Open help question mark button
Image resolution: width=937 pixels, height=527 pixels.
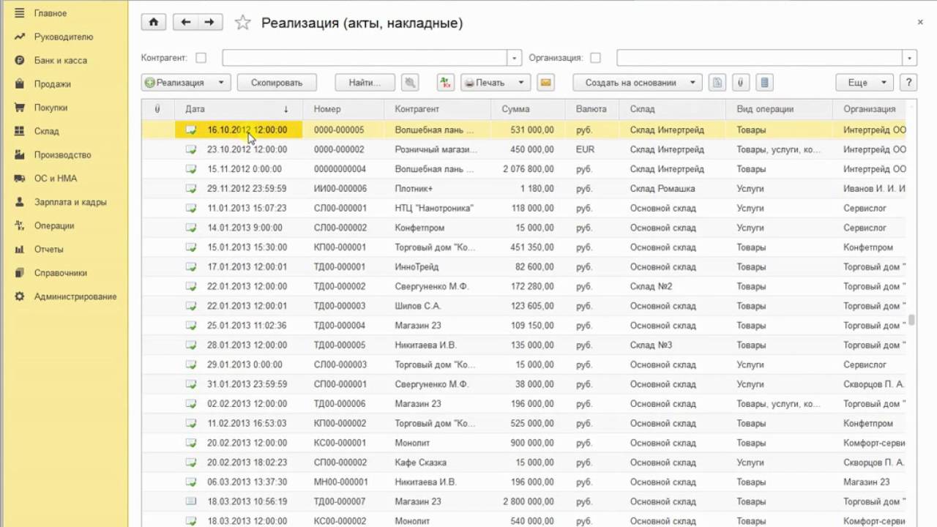tap(908, 83)
